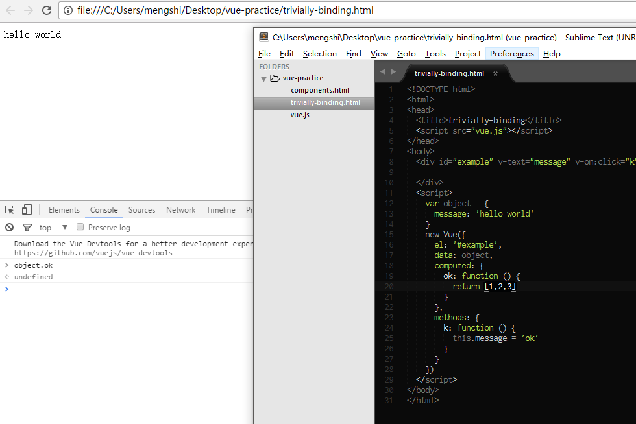
Task: Reload the page in the browser
Action: tap(47, 10)
